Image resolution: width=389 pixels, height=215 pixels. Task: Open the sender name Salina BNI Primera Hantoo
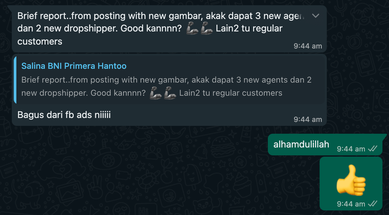pyautogui.click(x=74, y=66)
